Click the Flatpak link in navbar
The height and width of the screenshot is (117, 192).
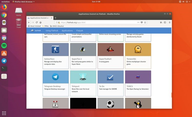tap(80, 31)
